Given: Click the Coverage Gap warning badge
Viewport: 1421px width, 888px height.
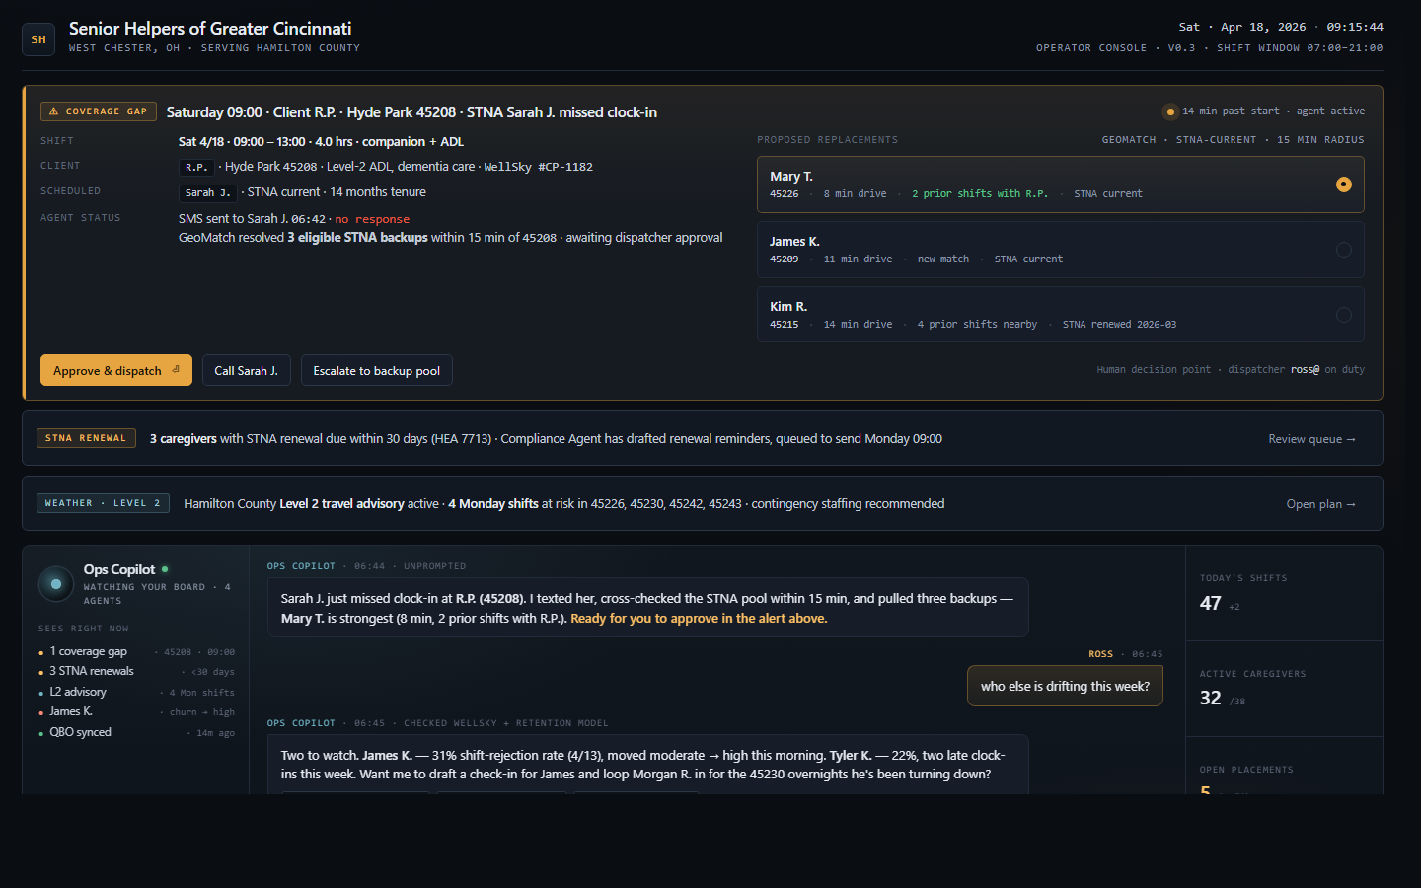Looking at the screenshot, I should pos(99,111).
